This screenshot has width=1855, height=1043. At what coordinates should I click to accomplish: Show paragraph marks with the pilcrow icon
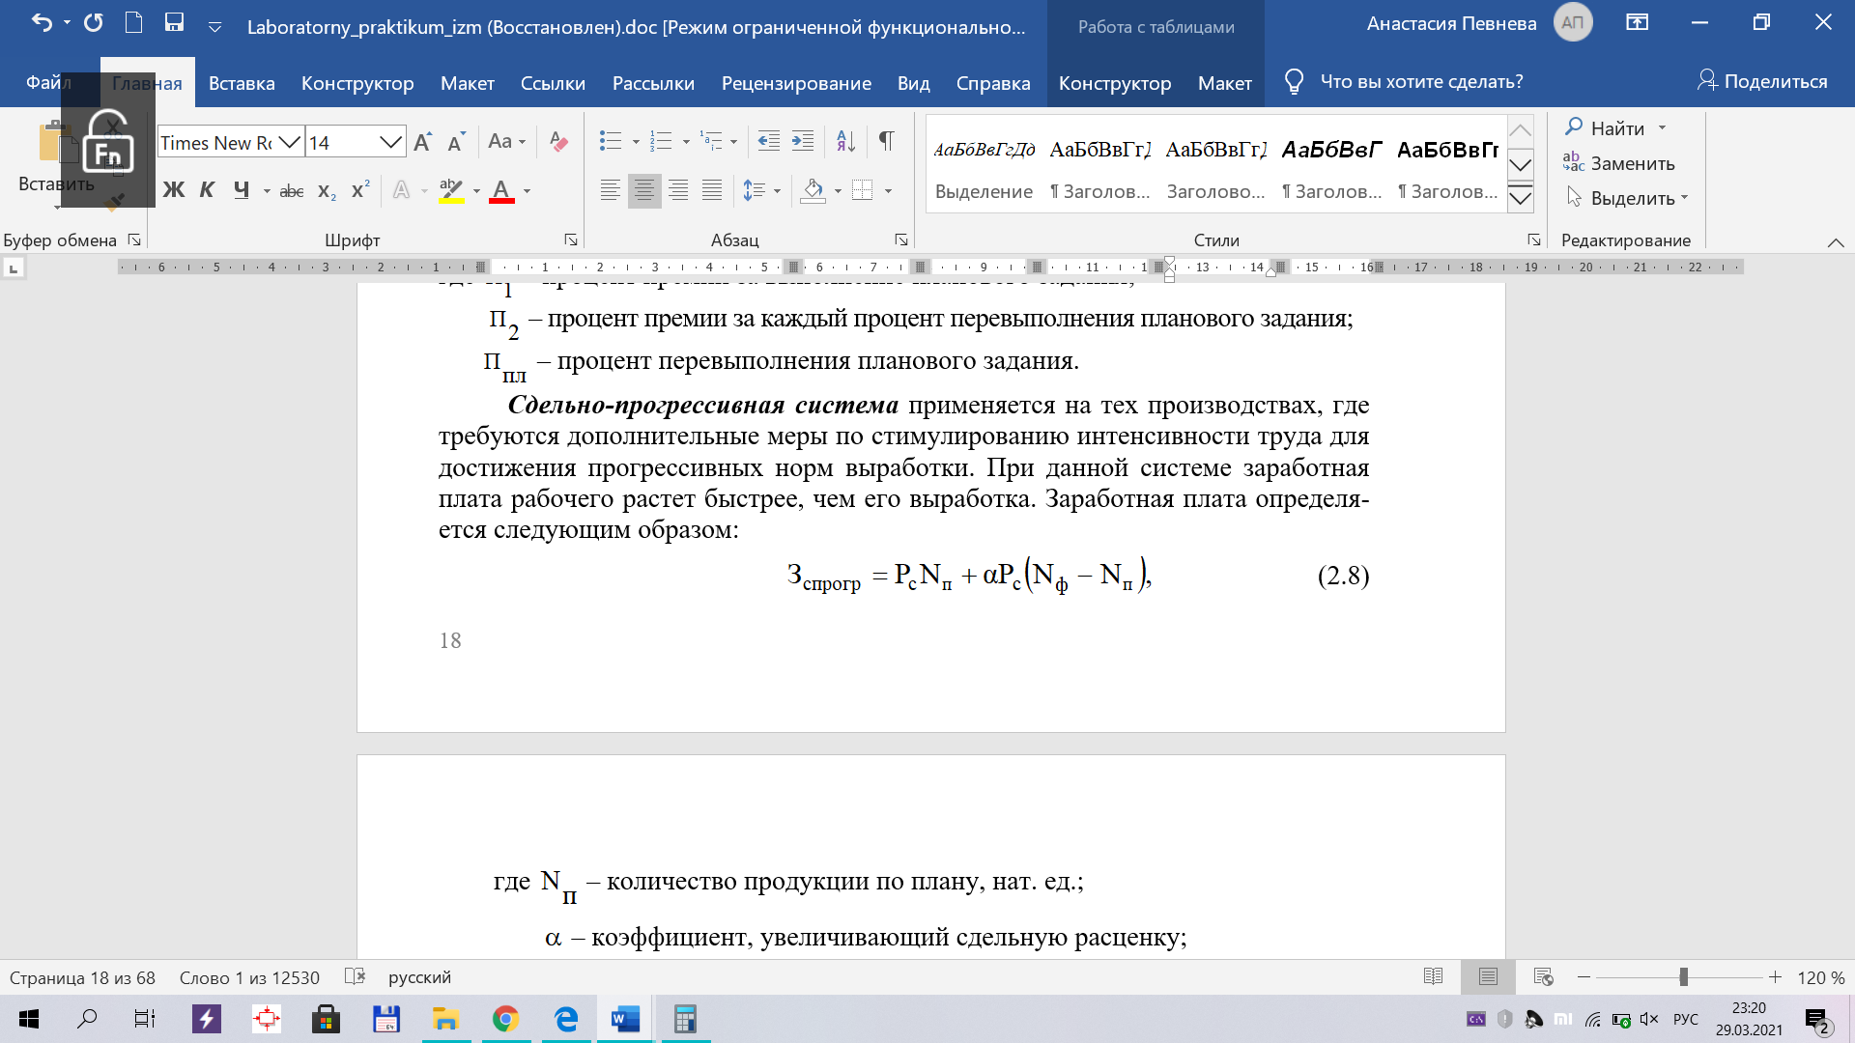point(886,142)
